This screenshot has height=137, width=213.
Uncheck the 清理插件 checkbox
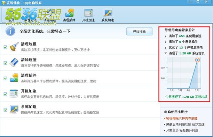click(6, 78)
